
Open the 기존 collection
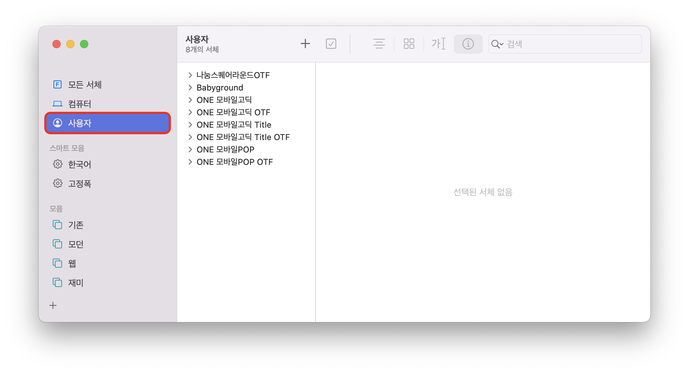[76, 225]
